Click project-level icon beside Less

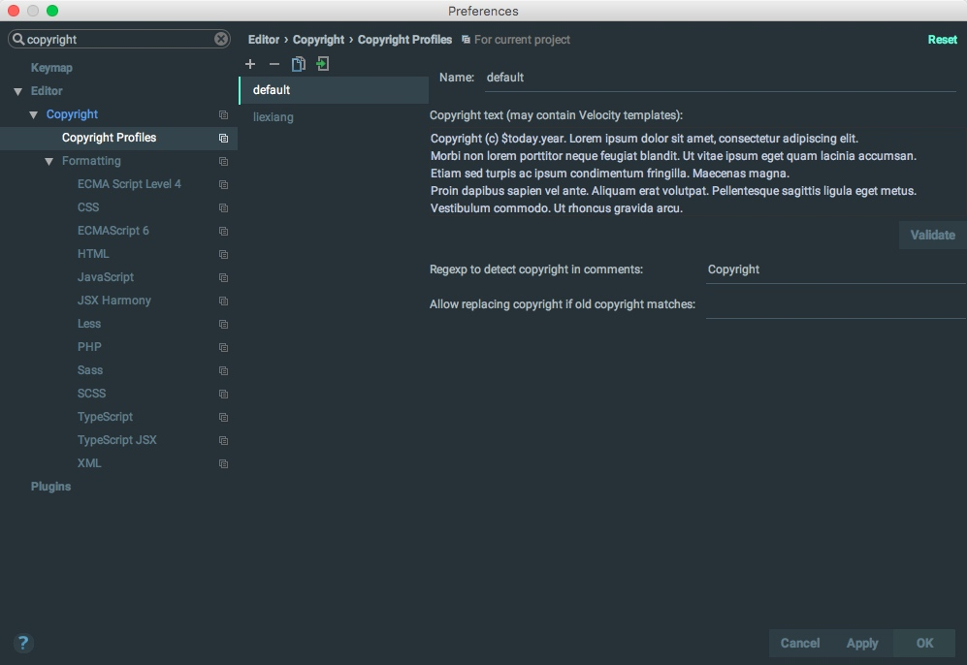(x=223, y=324)
